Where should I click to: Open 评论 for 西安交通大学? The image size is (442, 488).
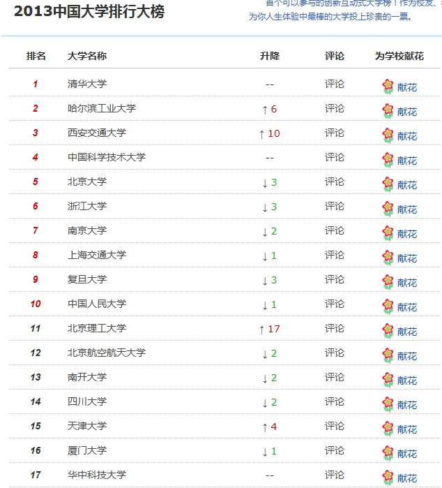[x=335, y=133]
